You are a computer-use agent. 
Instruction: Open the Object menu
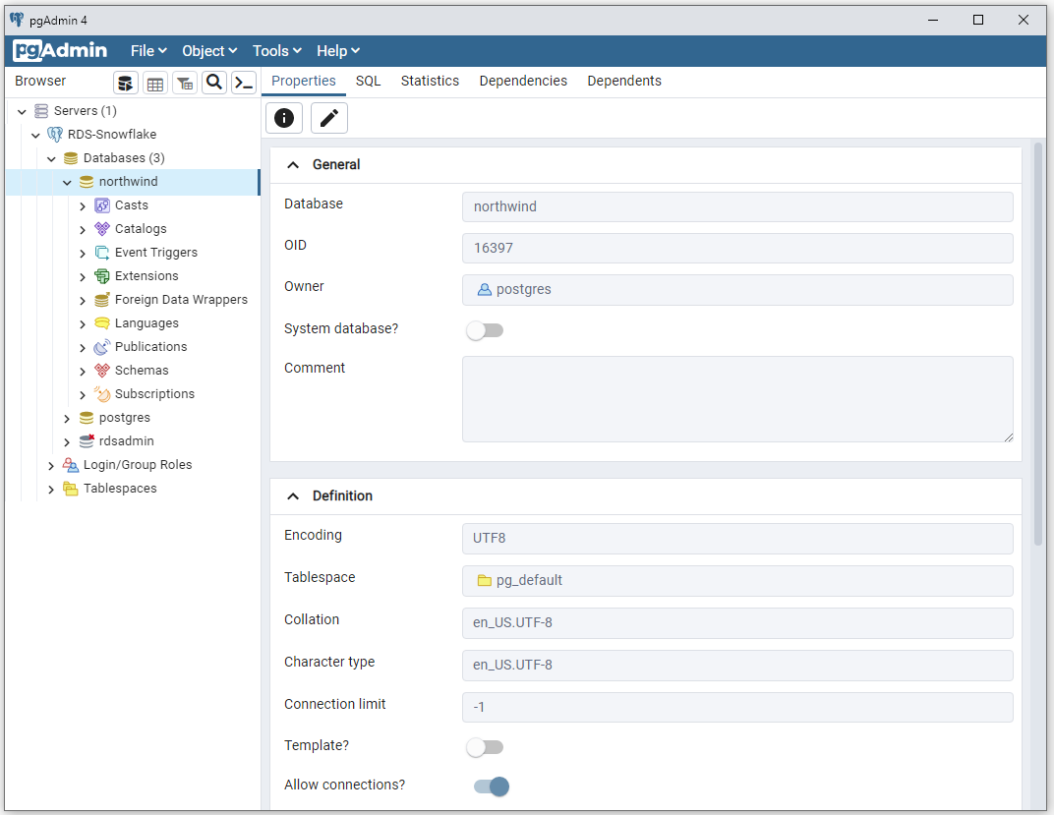point(209,51)
